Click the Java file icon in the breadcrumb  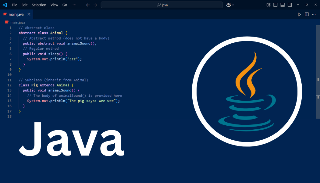point(7,22)
